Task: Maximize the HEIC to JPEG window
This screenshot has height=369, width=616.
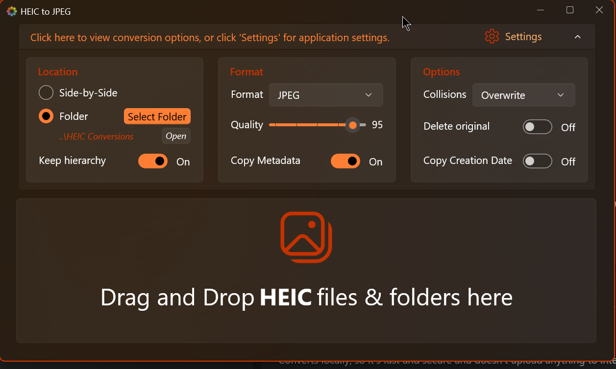Action: pyautogui.click(x=570, y=10)
